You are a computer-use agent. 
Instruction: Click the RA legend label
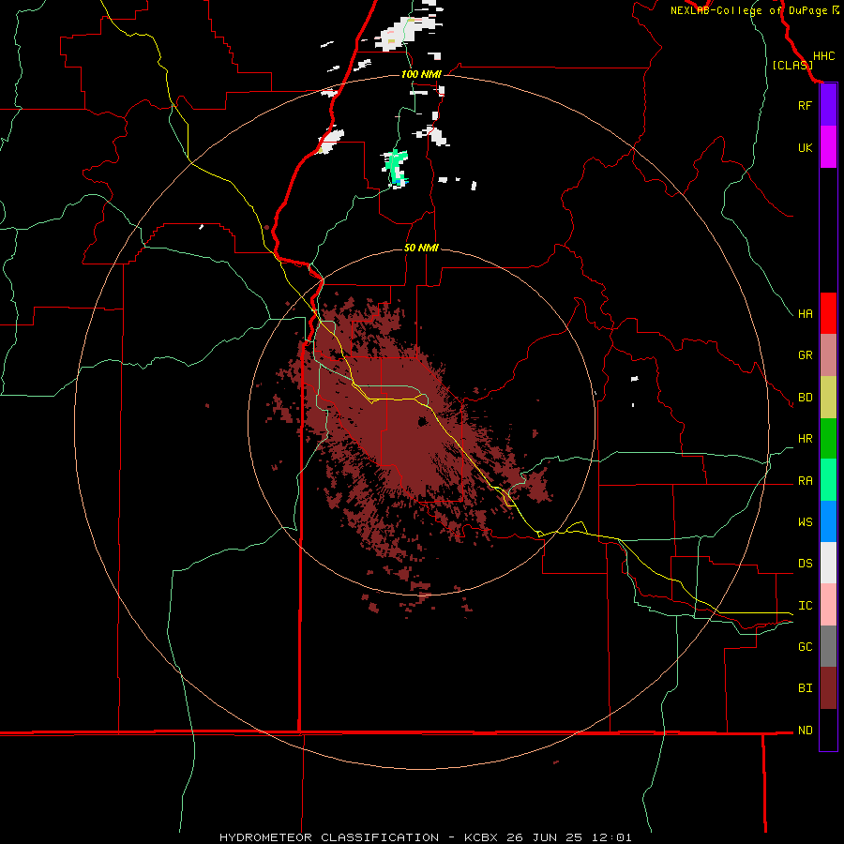pyautogui.click(x=805, y=481)
